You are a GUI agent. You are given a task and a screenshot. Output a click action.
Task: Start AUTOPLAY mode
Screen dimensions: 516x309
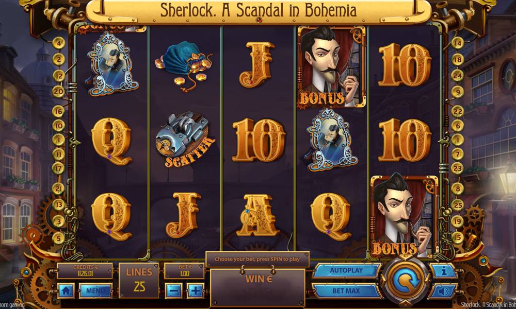point(346,270)
